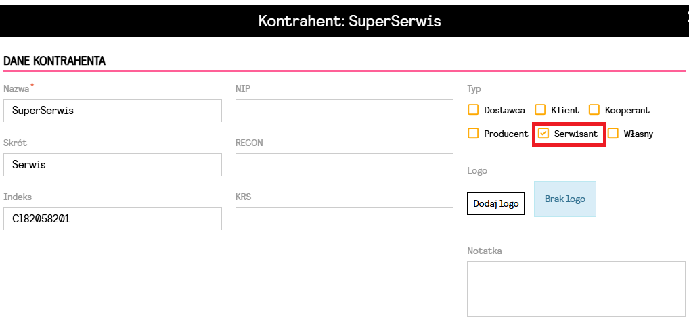
Task: Click the DANE KONTRAHENTA section heading
Action: tap(54, 61)
